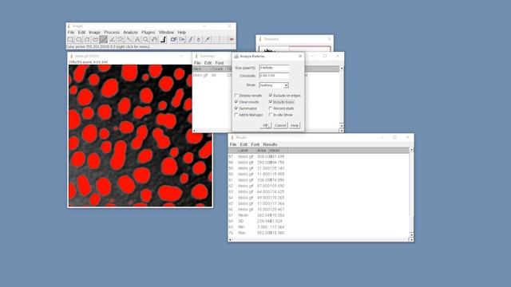Open the Image menu in ImageJ

[x=94, y=32]
